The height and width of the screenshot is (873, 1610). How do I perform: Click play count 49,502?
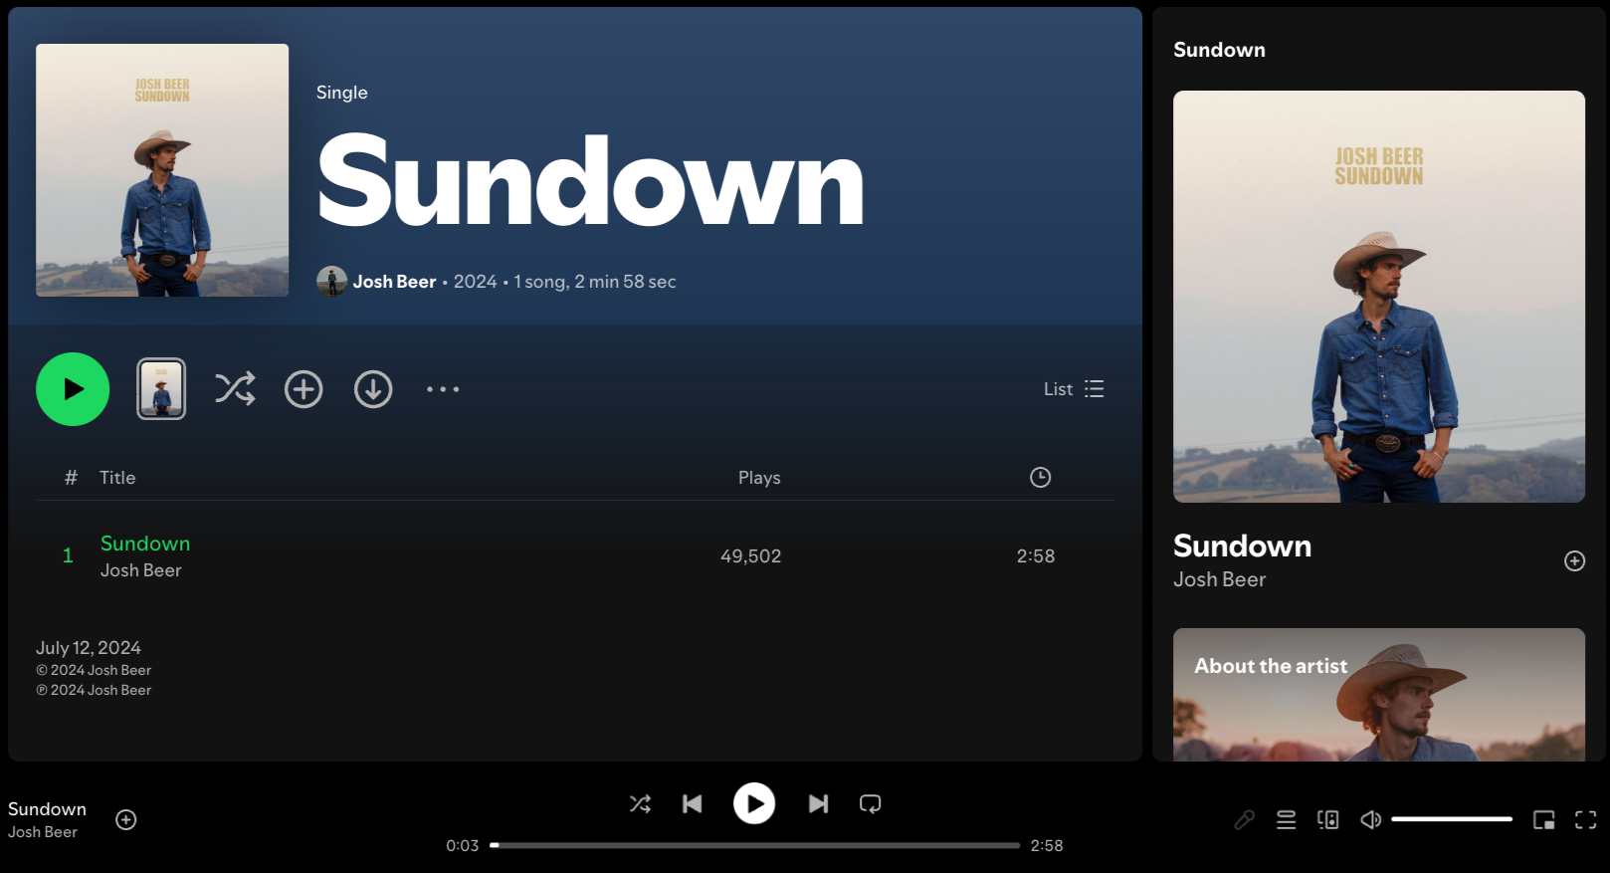751,556
